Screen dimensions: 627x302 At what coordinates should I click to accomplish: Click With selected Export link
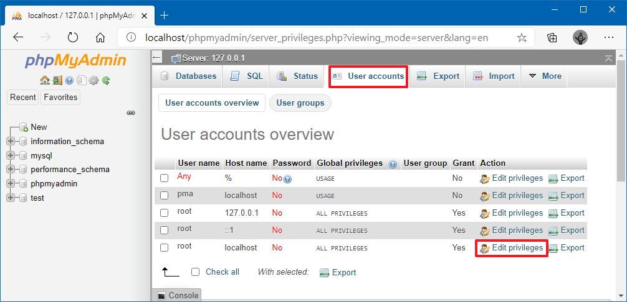tap(338, 273)
